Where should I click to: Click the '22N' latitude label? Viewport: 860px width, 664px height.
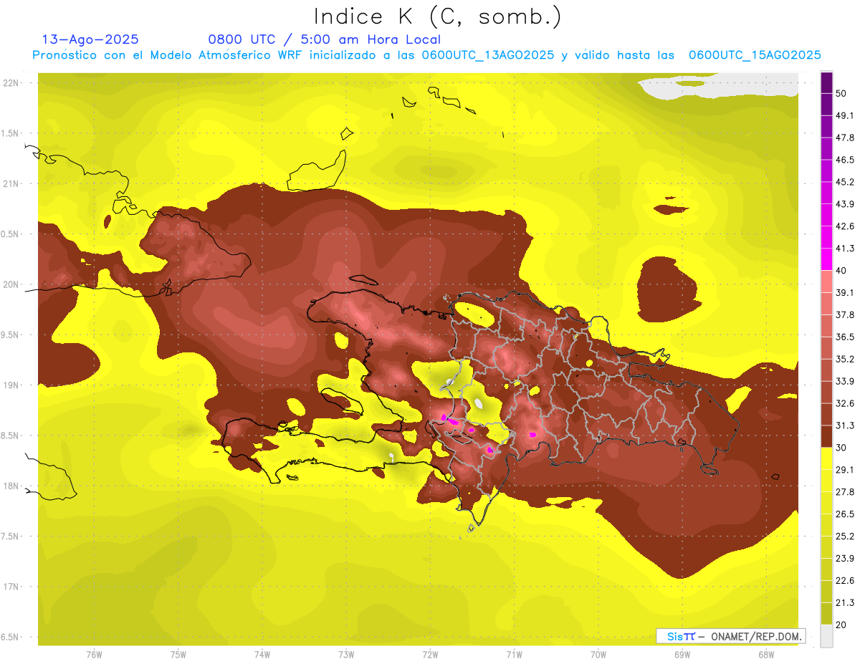point(11,83)
